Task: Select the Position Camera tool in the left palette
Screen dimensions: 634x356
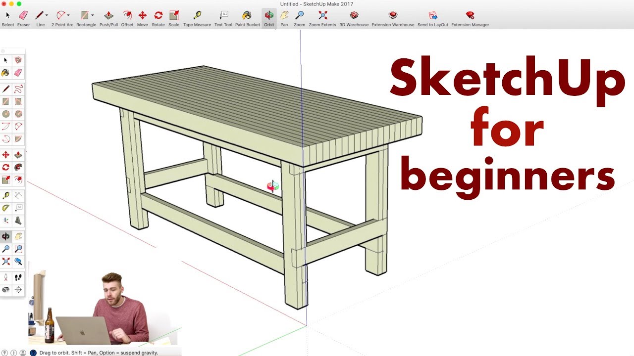Action: (6, 277)
